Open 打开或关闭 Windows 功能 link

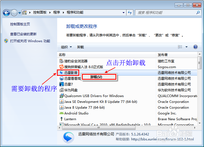click(30, 41)
